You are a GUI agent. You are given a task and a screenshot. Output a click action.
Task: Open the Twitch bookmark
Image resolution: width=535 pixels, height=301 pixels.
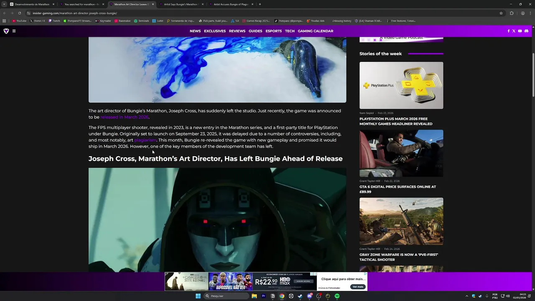pos(54,21)
